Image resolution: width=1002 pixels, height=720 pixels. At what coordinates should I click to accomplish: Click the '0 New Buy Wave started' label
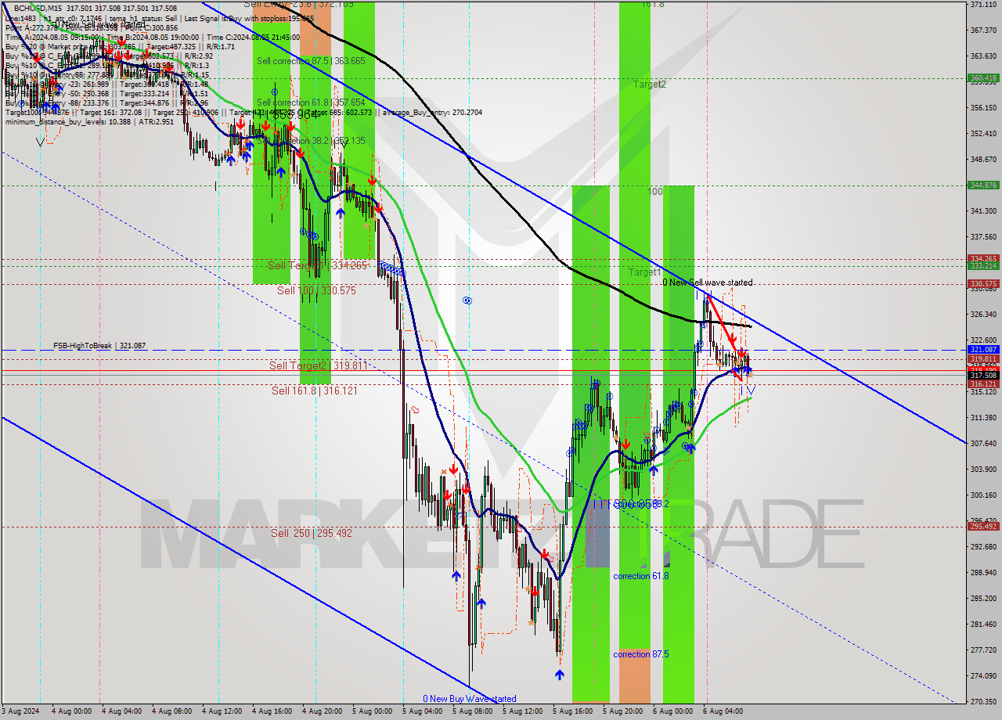point(470,699)
